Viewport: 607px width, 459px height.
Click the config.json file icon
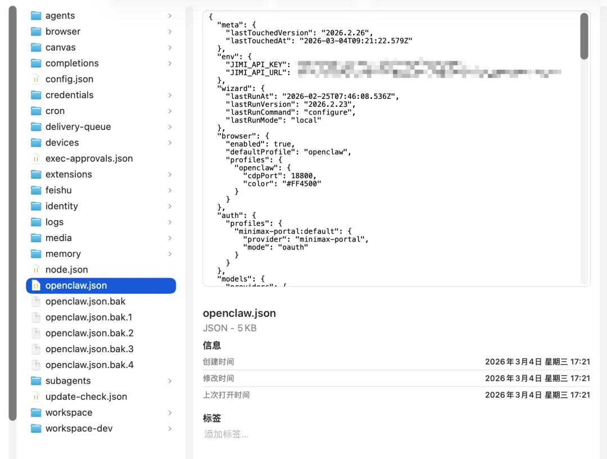tap(36, 79)
